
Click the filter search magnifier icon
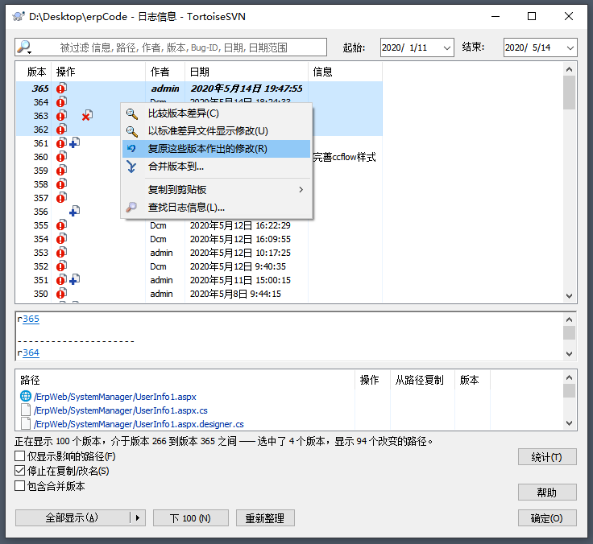(x=24, y=47)
